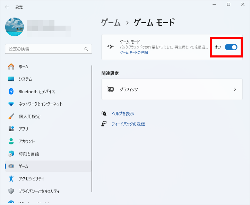Click the user profile avatar
The width and height of the screenshot is (250, 205).
point(15,27)
